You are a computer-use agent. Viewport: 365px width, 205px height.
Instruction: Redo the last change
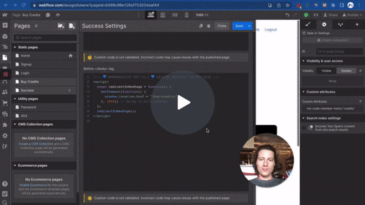coord(295,15)
